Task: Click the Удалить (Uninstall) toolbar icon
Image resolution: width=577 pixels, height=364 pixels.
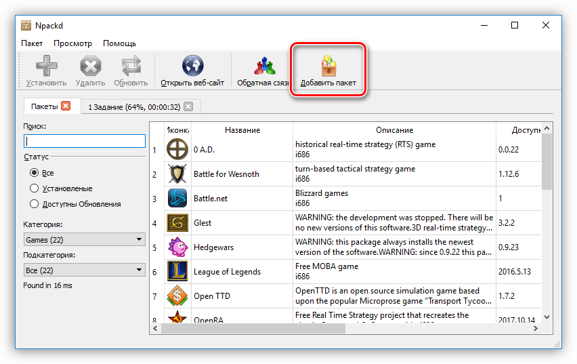Action: [90, 67]
